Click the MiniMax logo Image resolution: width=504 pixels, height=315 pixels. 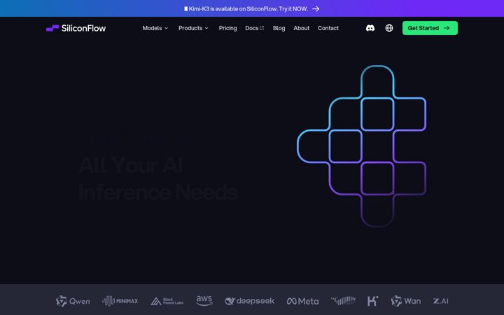tap(120, 301)
